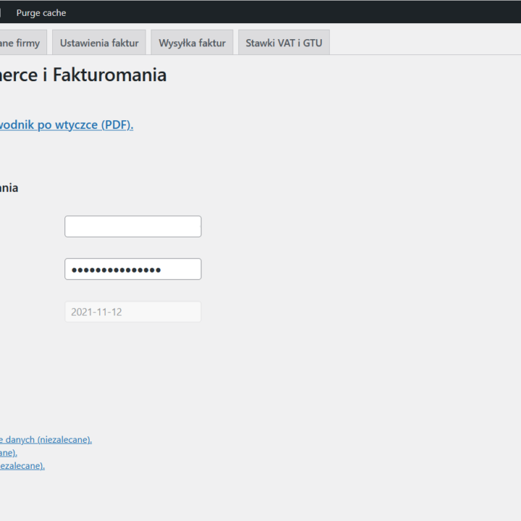Select the Stawki VAT i GTU tab
This screenshot has height=521, width=521.
(284, 43)
